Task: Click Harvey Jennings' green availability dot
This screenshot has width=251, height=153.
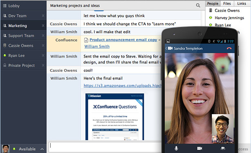Action: pyautogui.click(x=211, y=18)
